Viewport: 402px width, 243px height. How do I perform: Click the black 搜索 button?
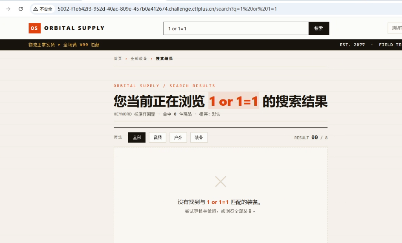[x=319, y=28]
